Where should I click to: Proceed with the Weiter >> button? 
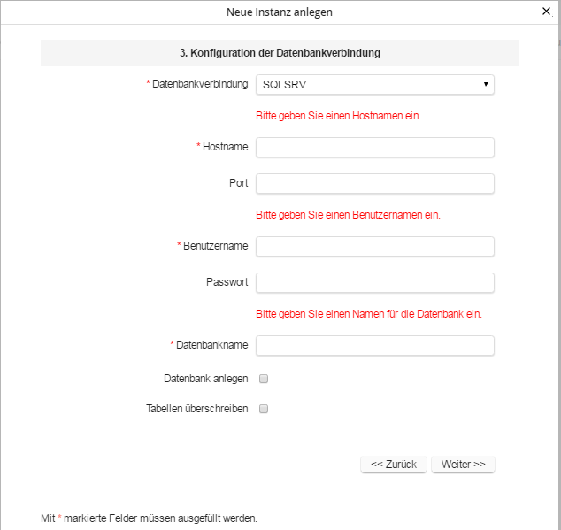(463, 465)
